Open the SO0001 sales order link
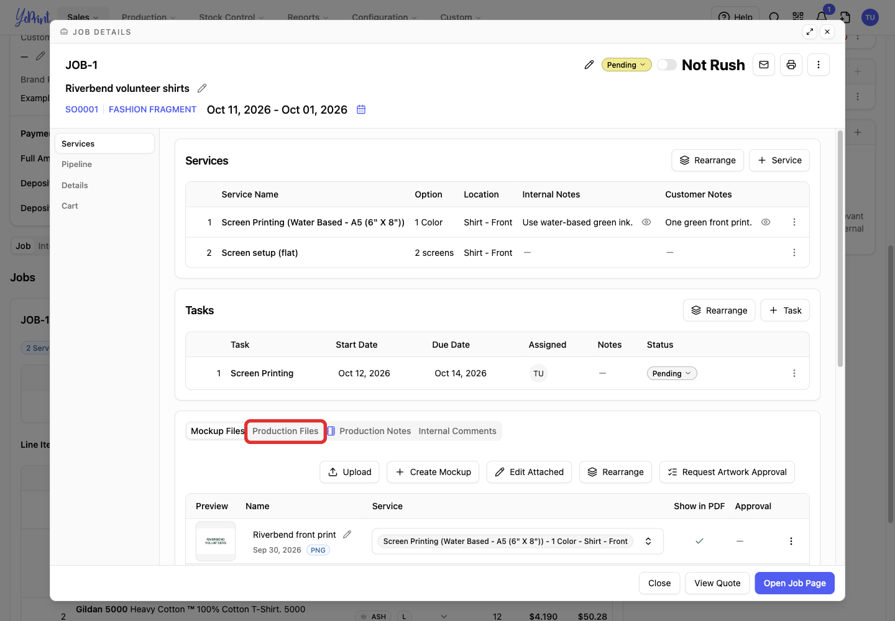This screenshot has height=621, width=895. (81, 109)
